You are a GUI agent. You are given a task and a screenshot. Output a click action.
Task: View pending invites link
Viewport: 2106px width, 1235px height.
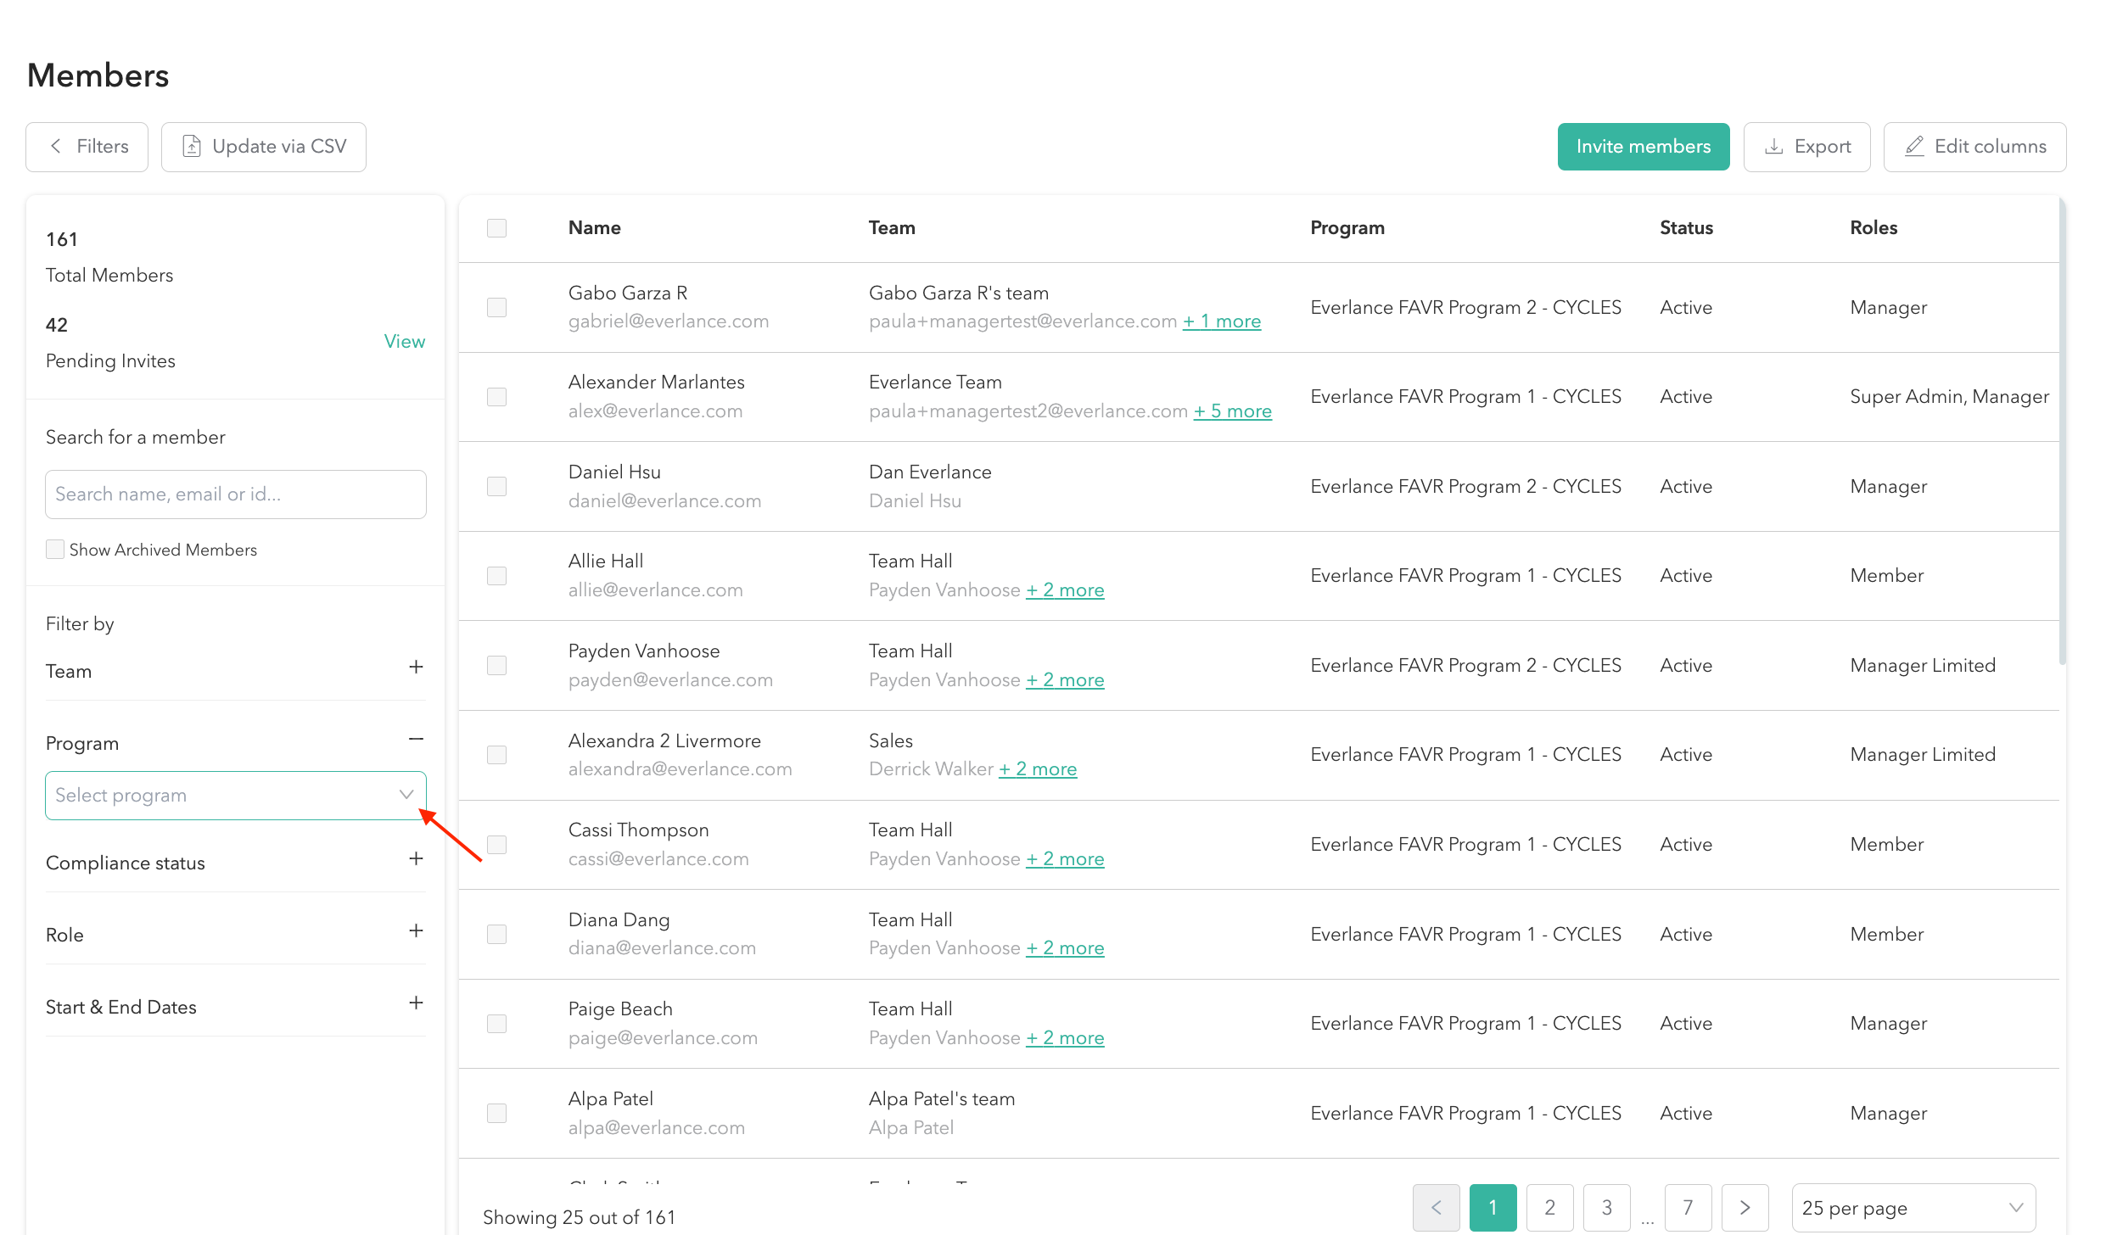pyautogui.click(x=404, y=341)
